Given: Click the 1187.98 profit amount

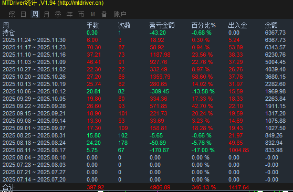Looking at the screenshot, I should [x=160, y=55].
